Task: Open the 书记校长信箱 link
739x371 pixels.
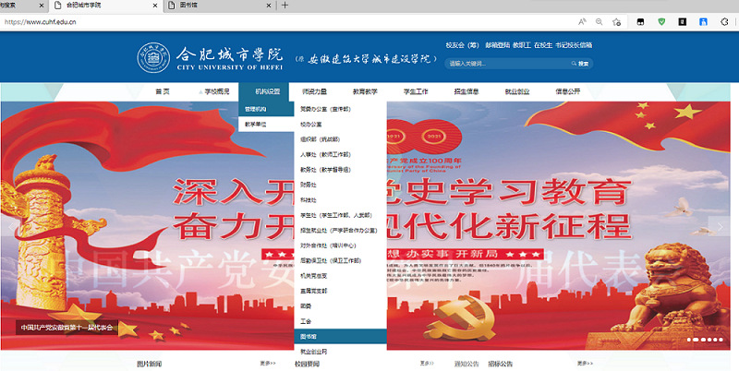Action: pos(574,45)
